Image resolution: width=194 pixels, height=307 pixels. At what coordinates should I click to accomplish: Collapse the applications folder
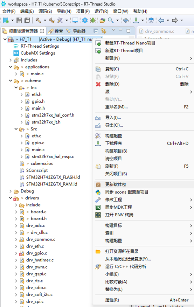click(11, 67)
